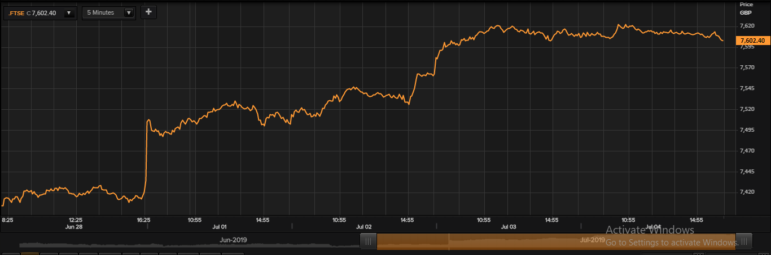Click the 7,545 price axis value
The image size is (771, 255).
[x=748, y=88]
